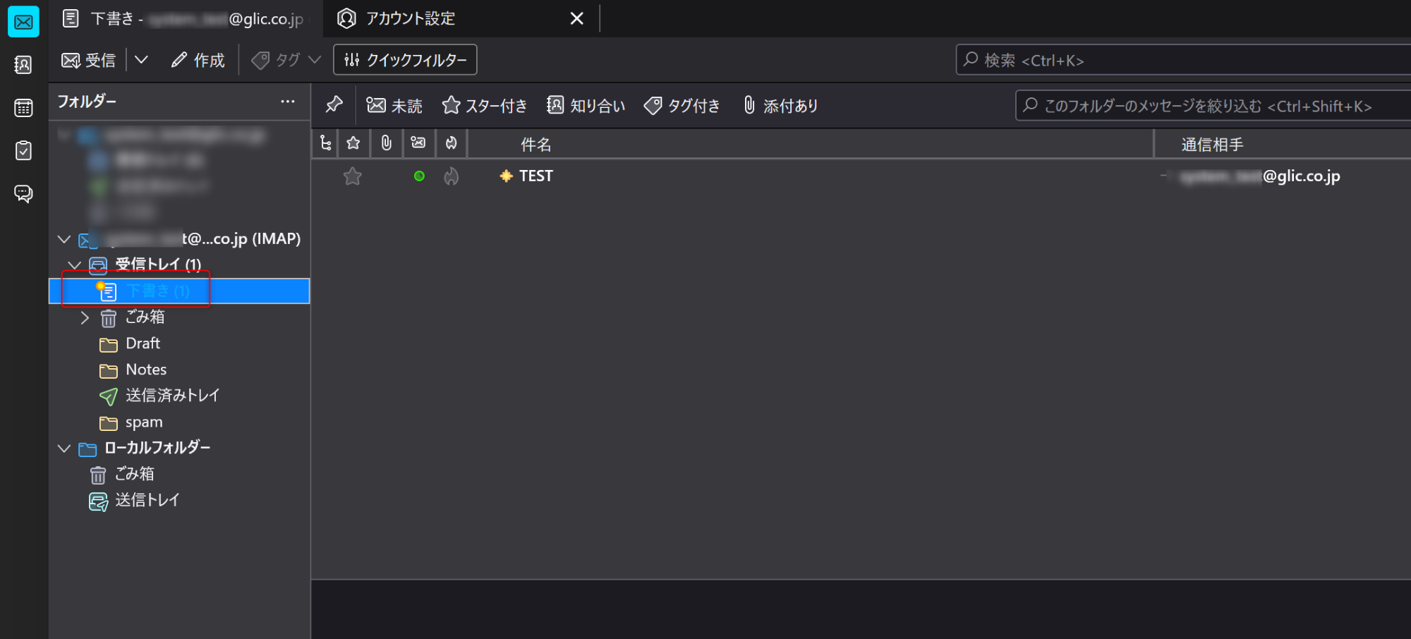Toggle read status dot of TEST message
Image resolution: width=1411 pixels, height=639 pixels.
point(419,176)
